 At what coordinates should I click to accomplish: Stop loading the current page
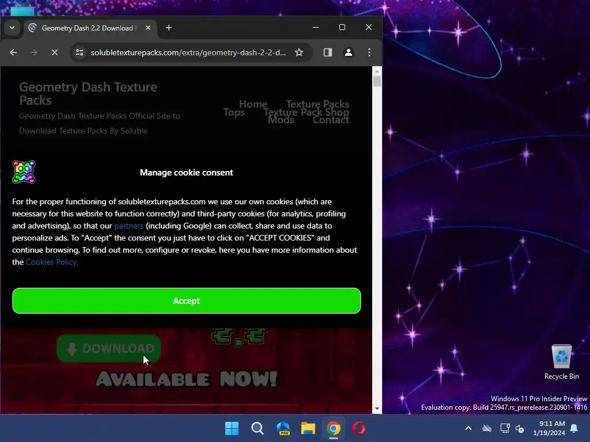tap(55, 52)
